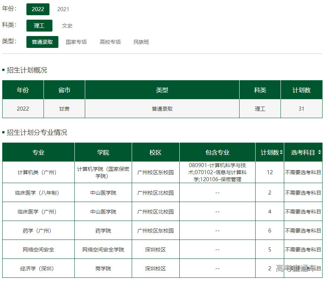The image size is (327, 283).
Task: Toggle type filter to 民族班
Action: 141,42
